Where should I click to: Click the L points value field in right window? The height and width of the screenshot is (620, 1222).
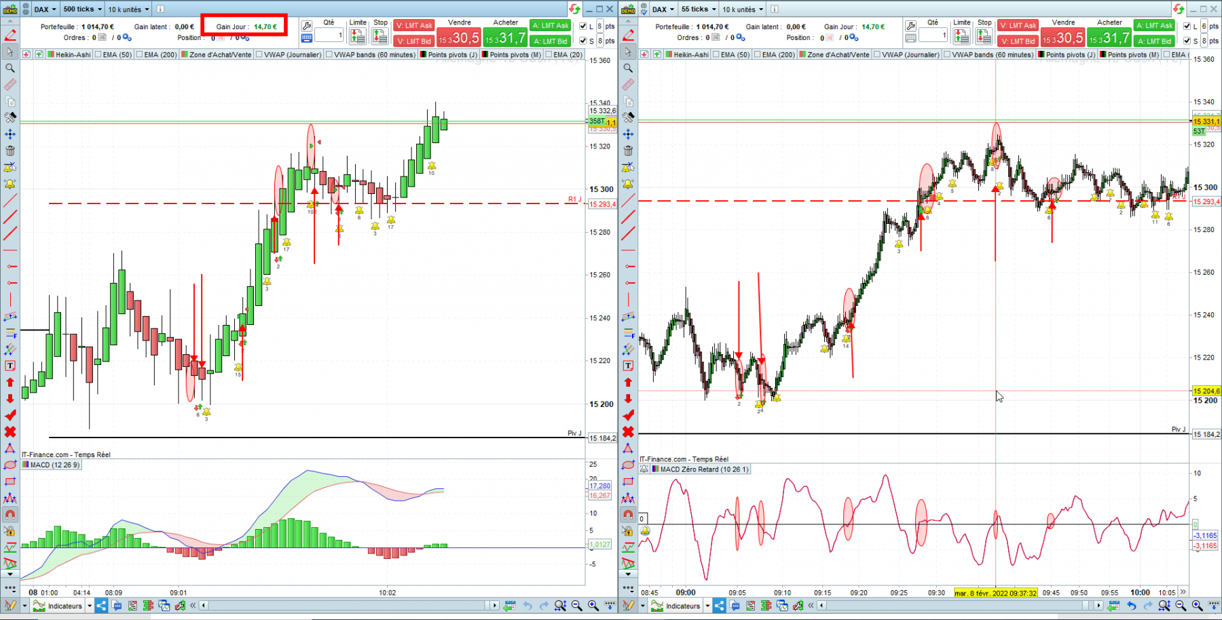pos(1204,26)
